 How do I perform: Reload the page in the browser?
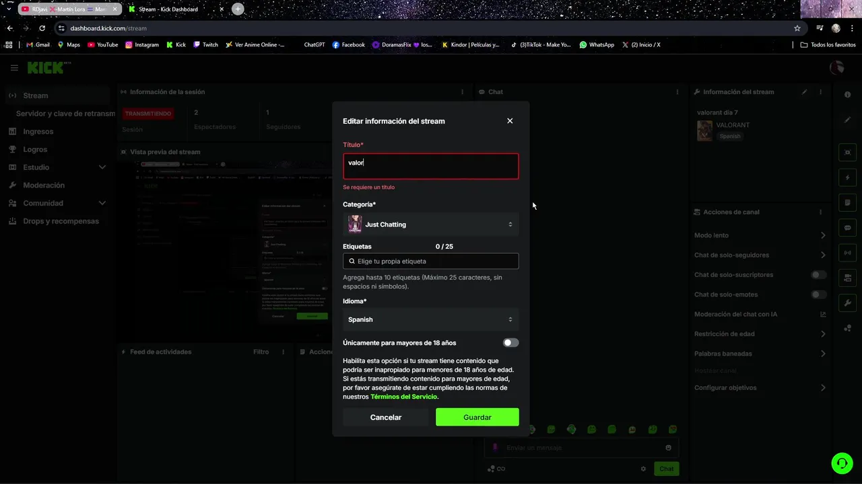[42, 28]
